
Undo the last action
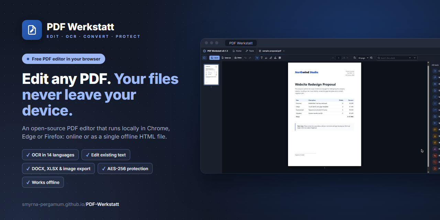(245, 58)
